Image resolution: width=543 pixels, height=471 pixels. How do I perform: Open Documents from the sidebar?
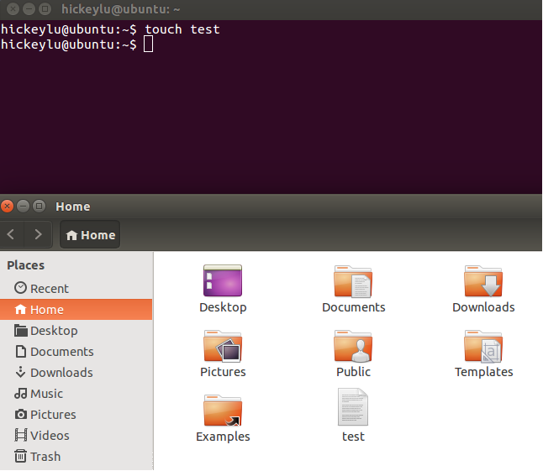[61, 352]
